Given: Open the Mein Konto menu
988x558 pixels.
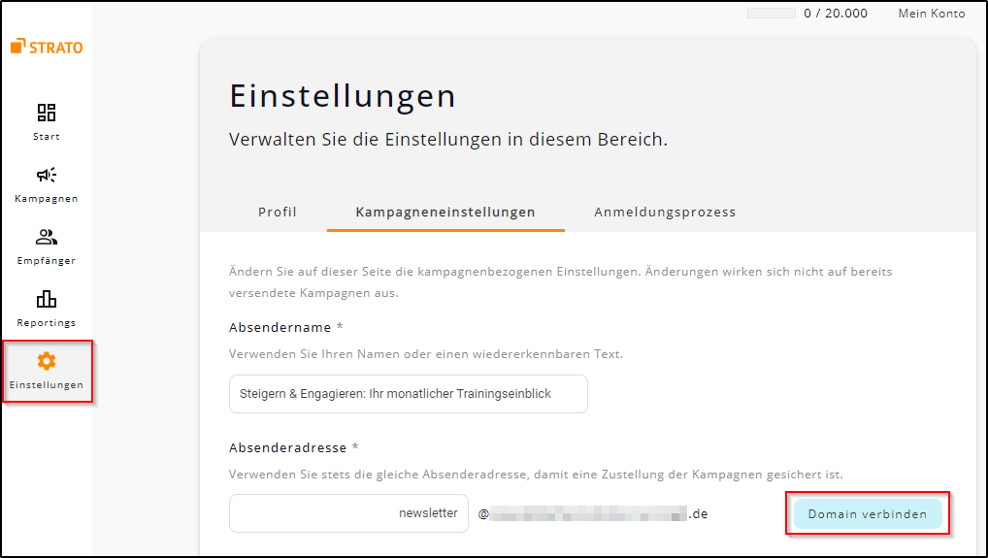Looking at the screenshot, I should pos(932,14).
